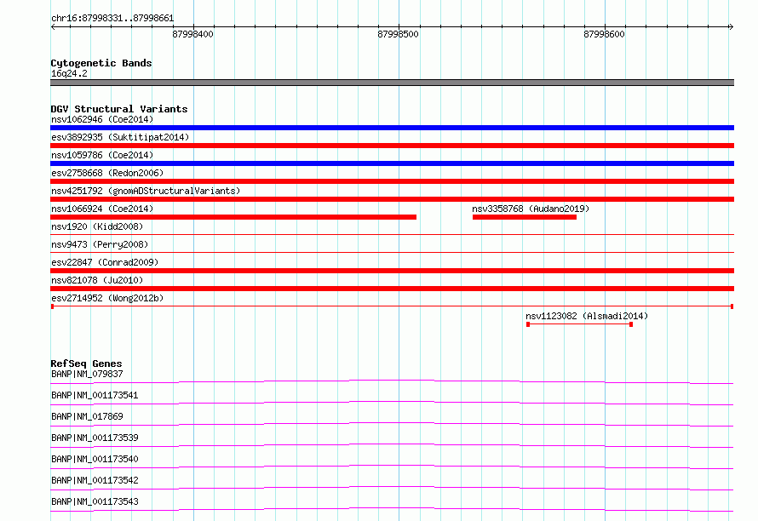This screenshot has height=521, width=758.
Task: Open the esv2714952 (Wong2012b) label
Action: (x=107, y=298)
